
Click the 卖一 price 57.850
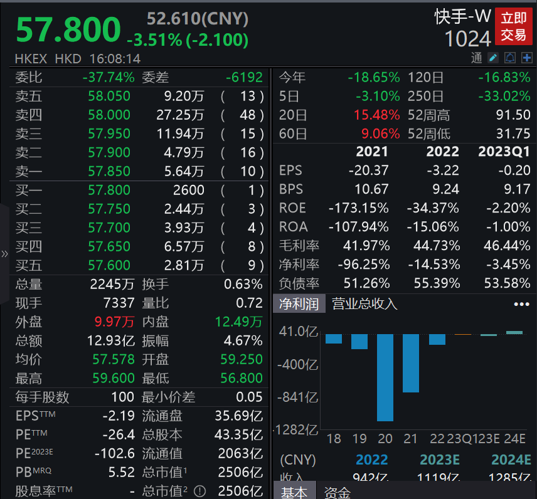coord(109,171)
